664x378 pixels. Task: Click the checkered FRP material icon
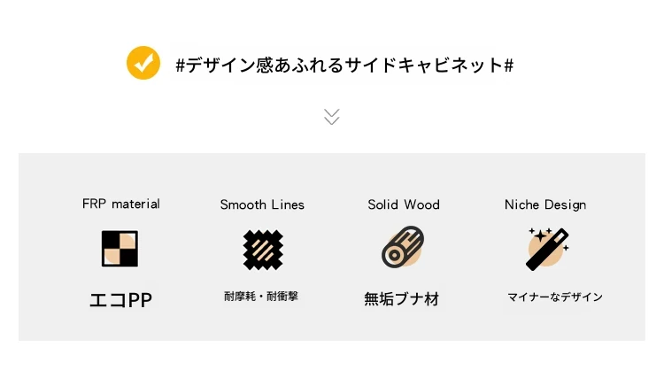click(120, 249)
